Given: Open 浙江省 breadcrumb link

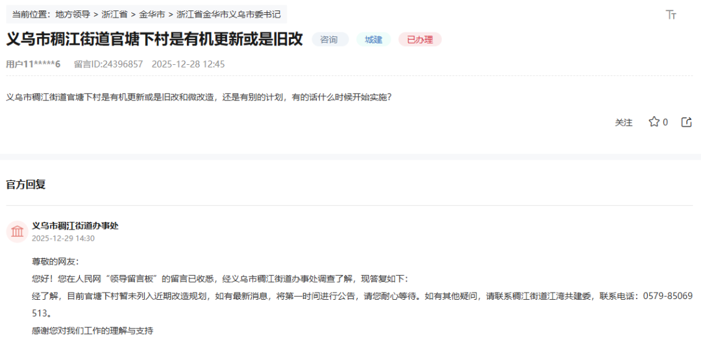Looking at the screenshot, I should point(114,14).
